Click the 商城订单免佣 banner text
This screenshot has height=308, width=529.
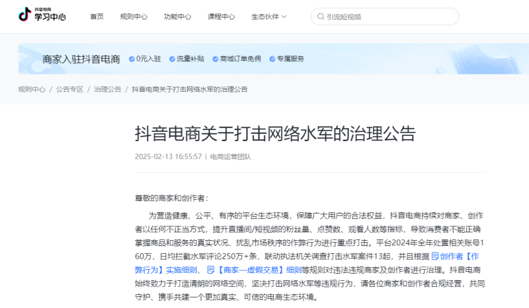pyautogui.click(x=240, y=59)
